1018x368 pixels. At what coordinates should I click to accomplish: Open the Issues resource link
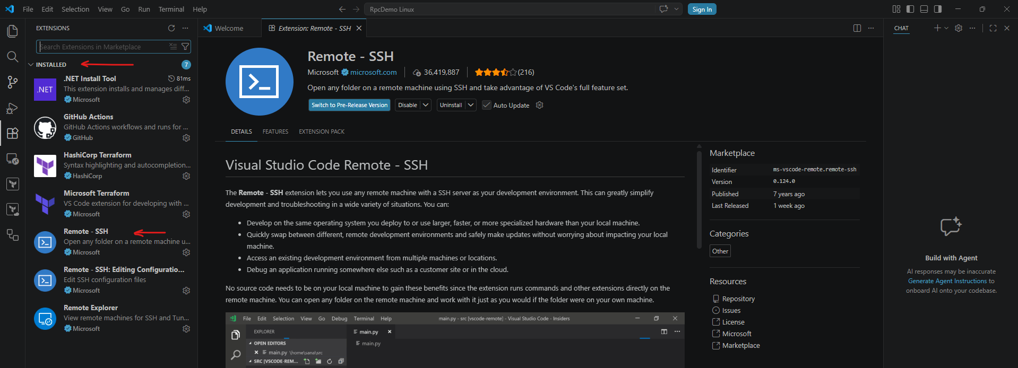click(x=731, y=310)
